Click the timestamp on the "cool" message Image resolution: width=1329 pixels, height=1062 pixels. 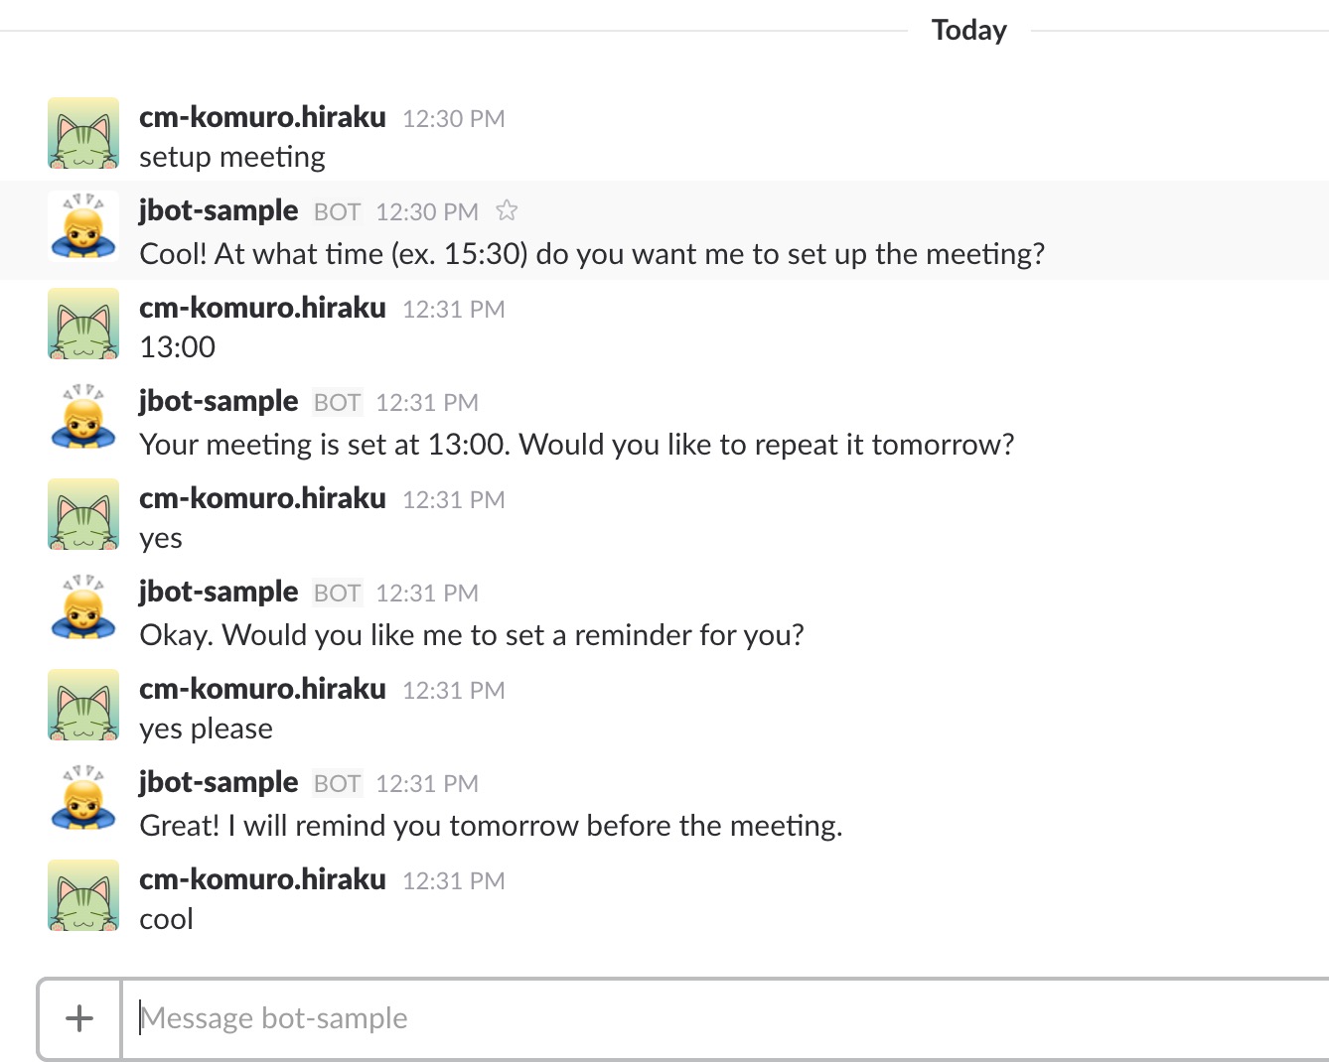pos(453,880)
